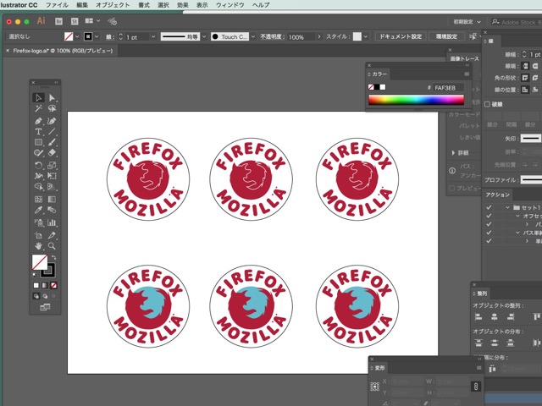The image size is (542, 406).
Task: Set None mode under fill/stroke swatches
Action: [x=54, y=286]
